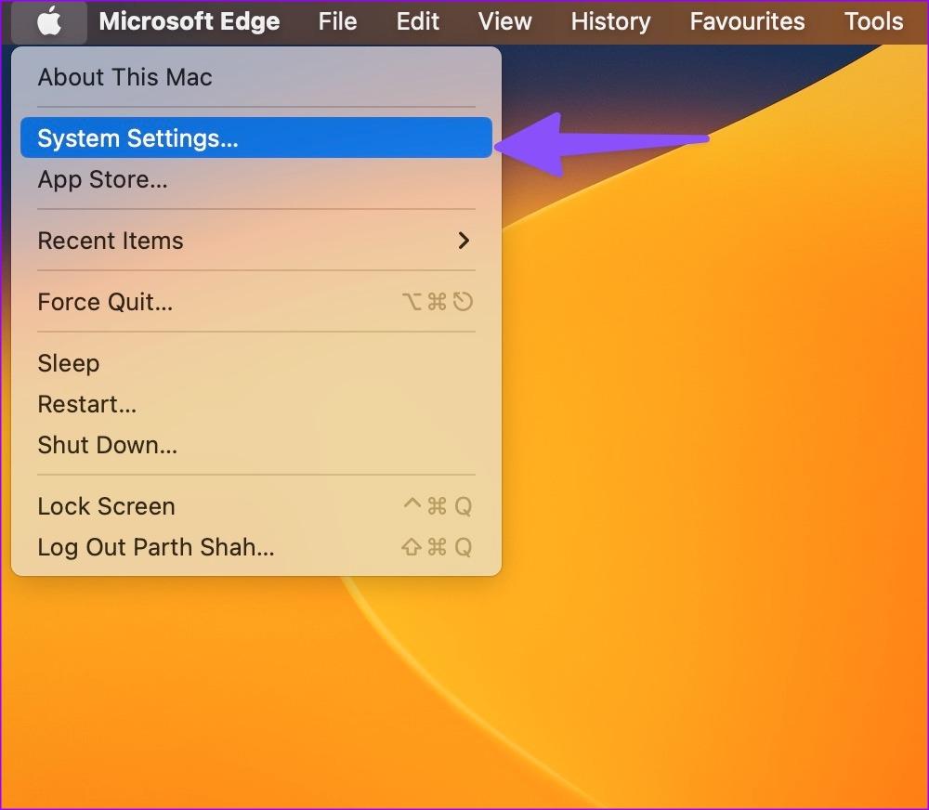Select the Recent Items menu entry
The height and width of the screenshot is (810, 929).
click(256, 241)
